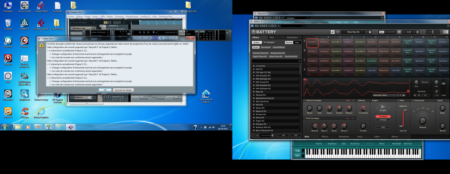This screenshot has height=174, width=450.
Task: Toggle the Reverse button in waveform panel
Action: pyautogui.click(x=425, y=82)
